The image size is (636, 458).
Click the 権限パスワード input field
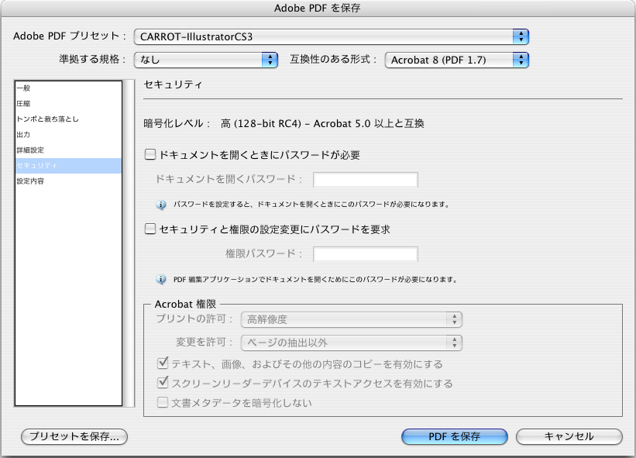(366, 254)
